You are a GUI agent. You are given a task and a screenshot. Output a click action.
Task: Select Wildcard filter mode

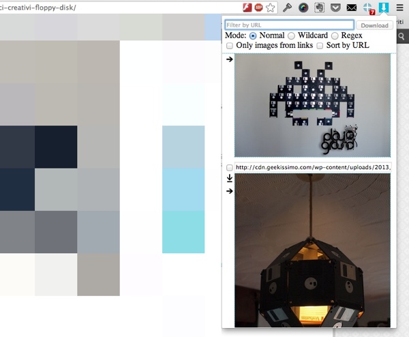(291, 35)
